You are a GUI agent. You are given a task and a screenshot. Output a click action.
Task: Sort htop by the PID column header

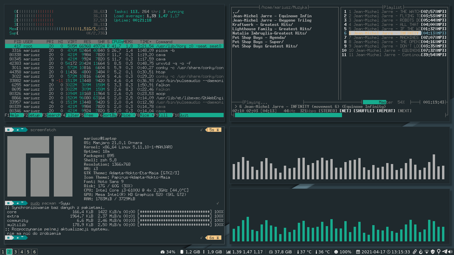coord(18,42)
